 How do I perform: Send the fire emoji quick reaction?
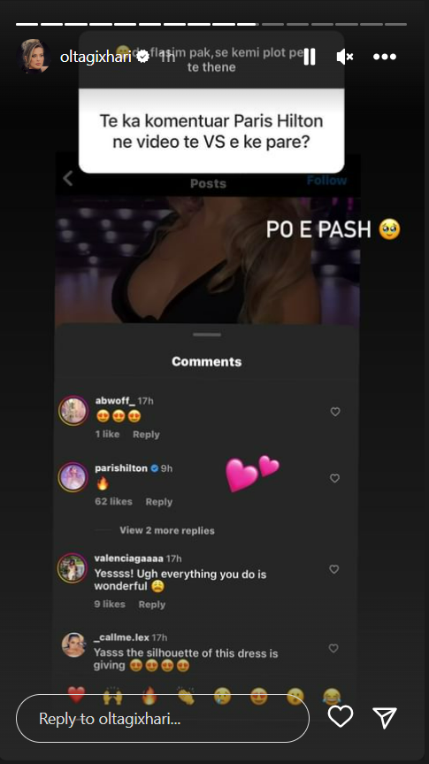149,696
